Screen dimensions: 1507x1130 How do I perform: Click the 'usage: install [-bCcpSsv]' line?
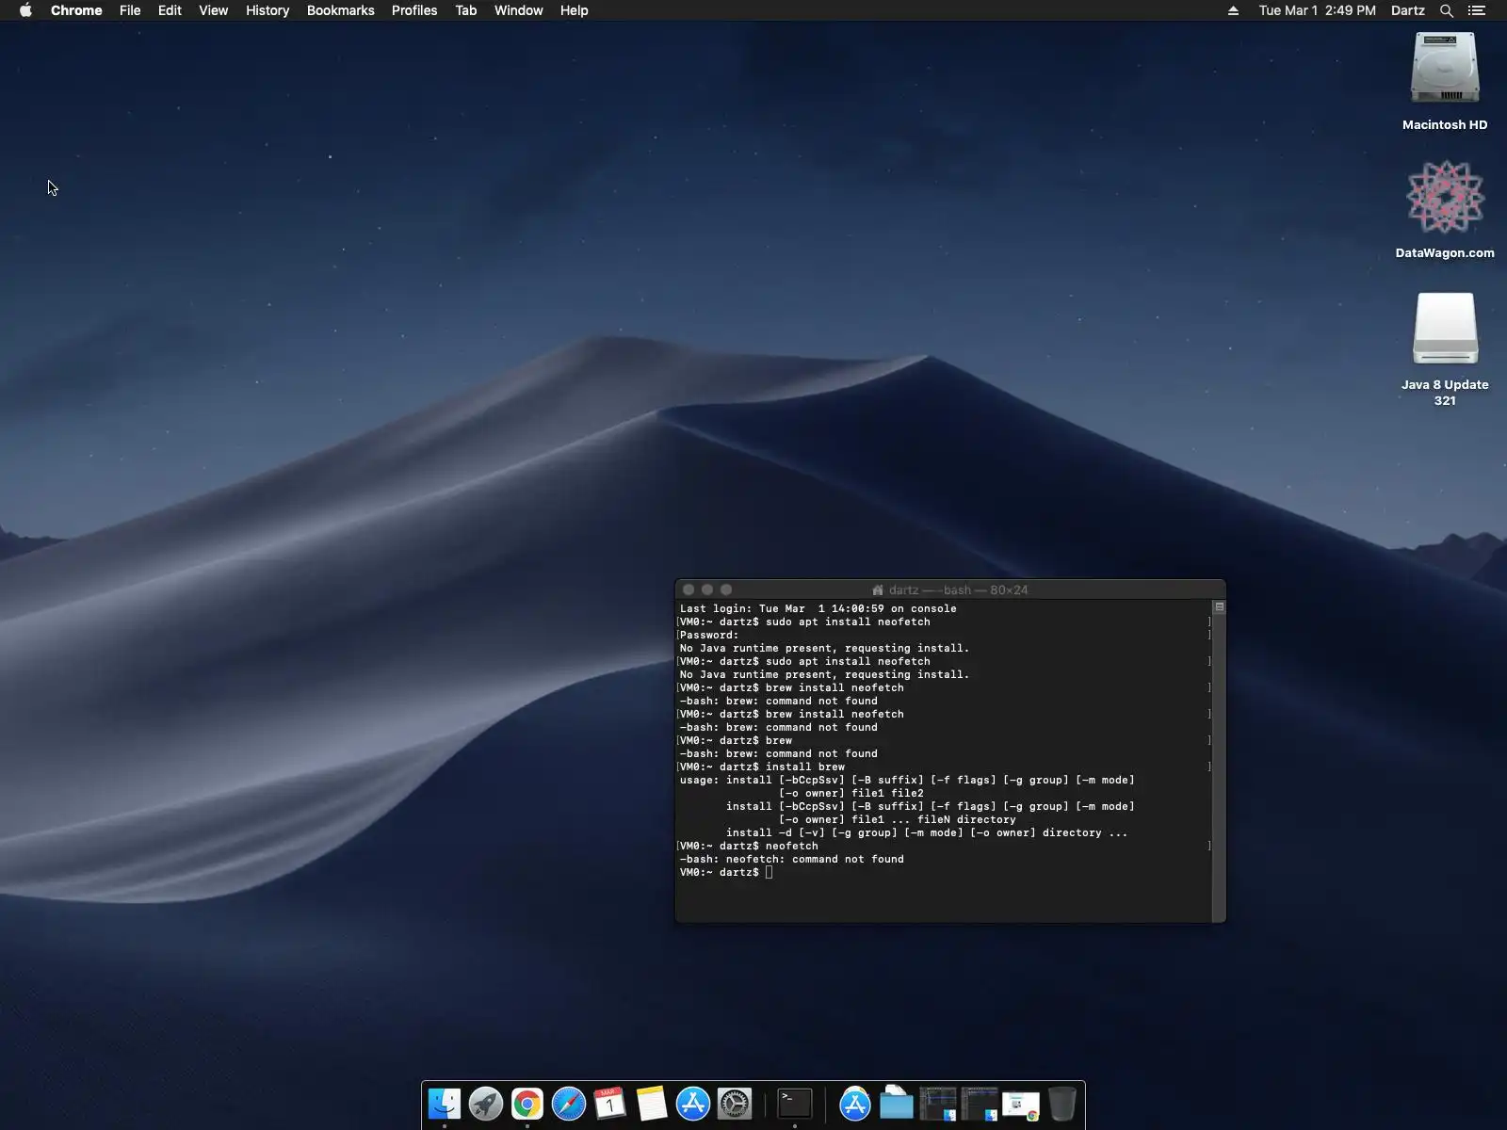(907, 780)
